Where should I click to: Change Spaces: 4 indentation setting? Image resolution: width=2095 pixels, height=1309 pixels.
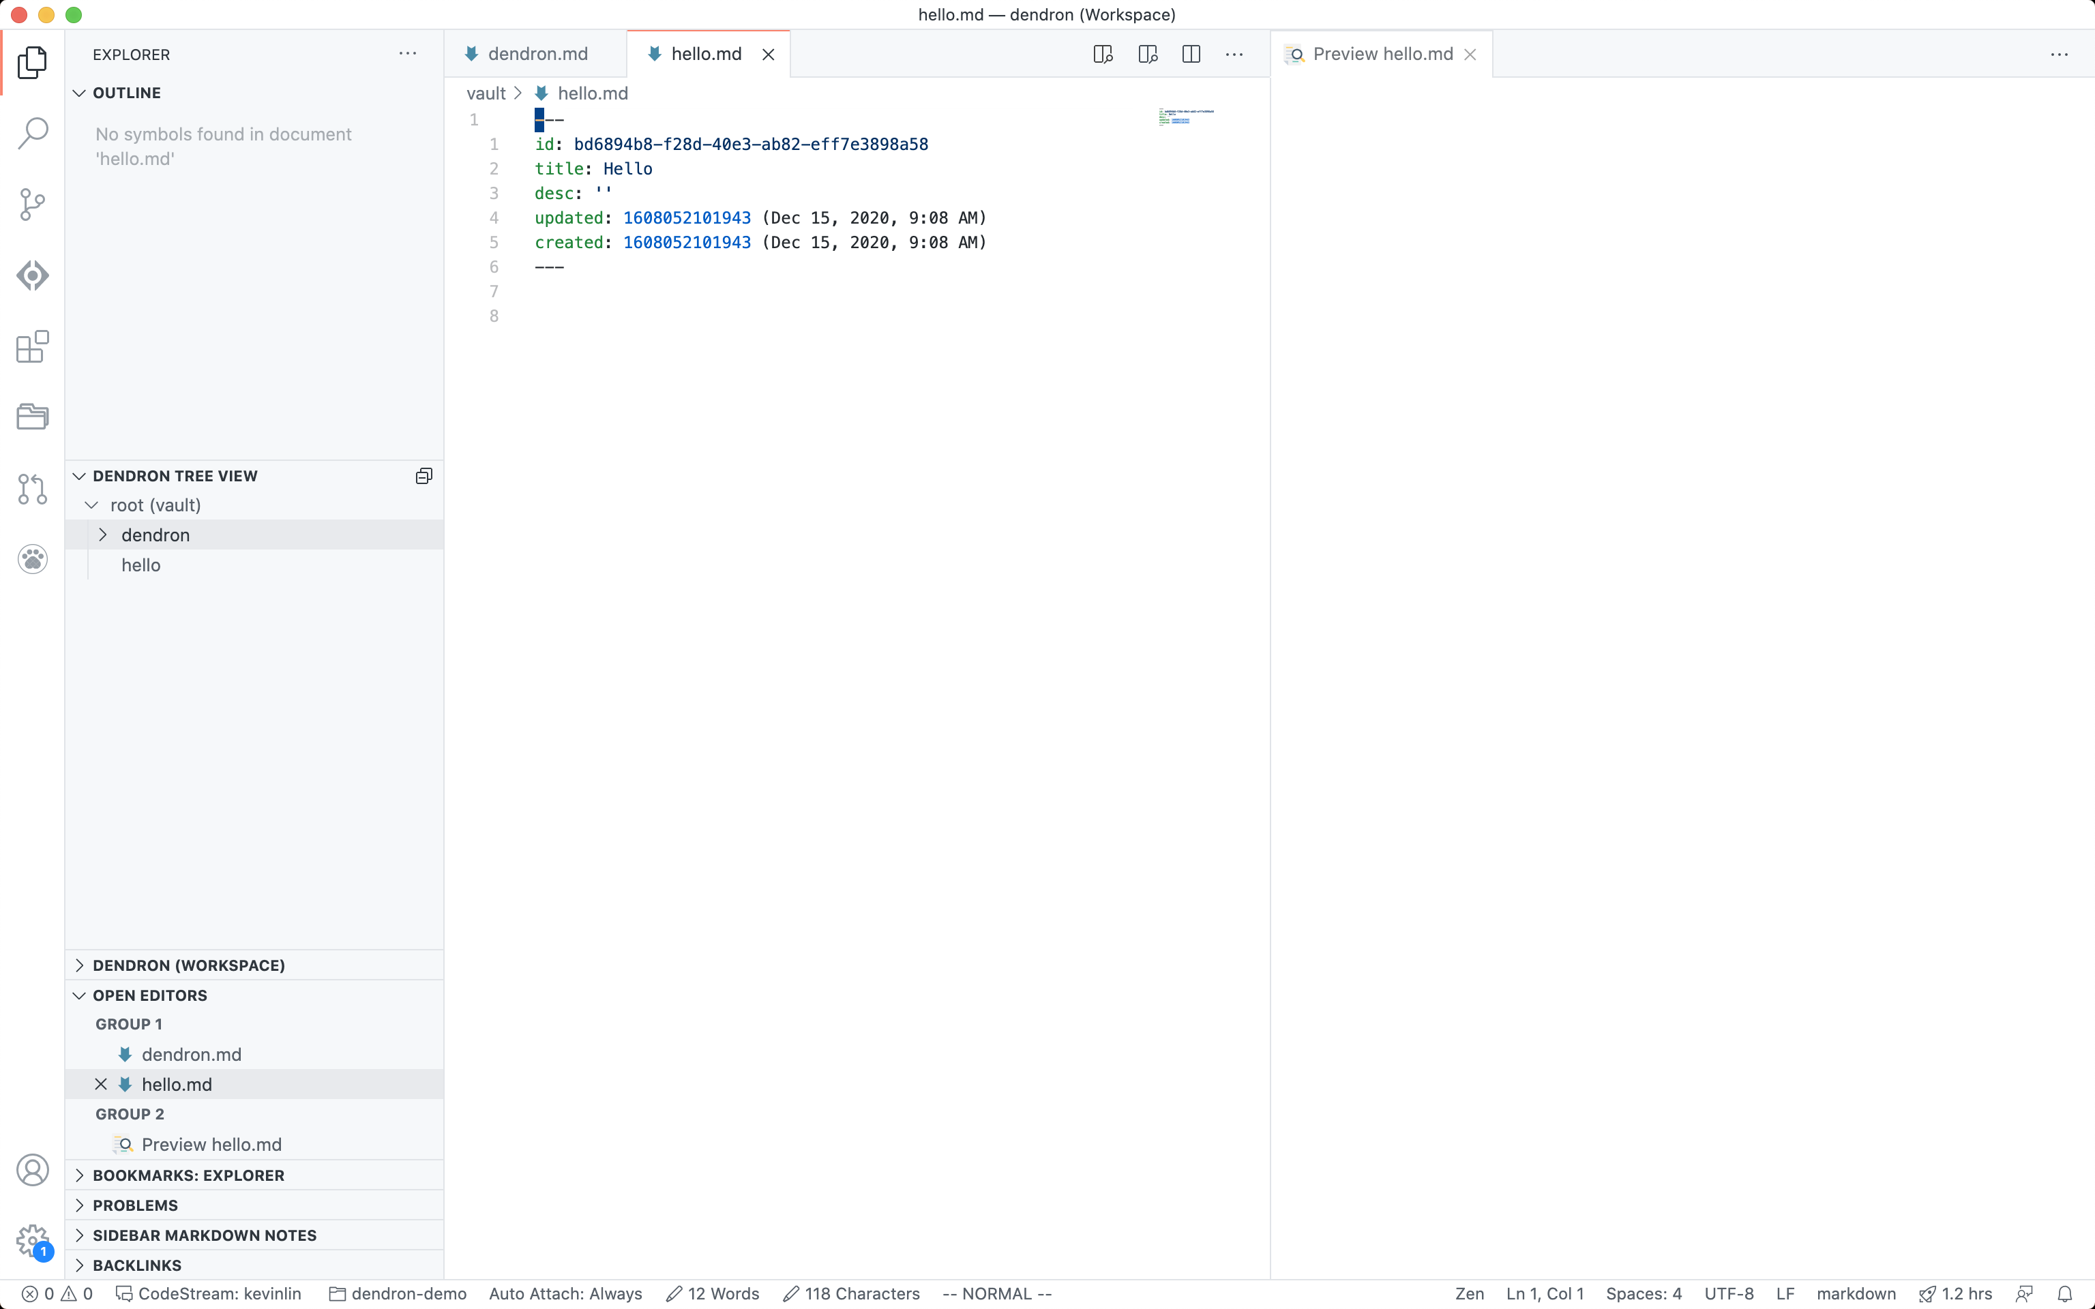click(1643, 1293)
